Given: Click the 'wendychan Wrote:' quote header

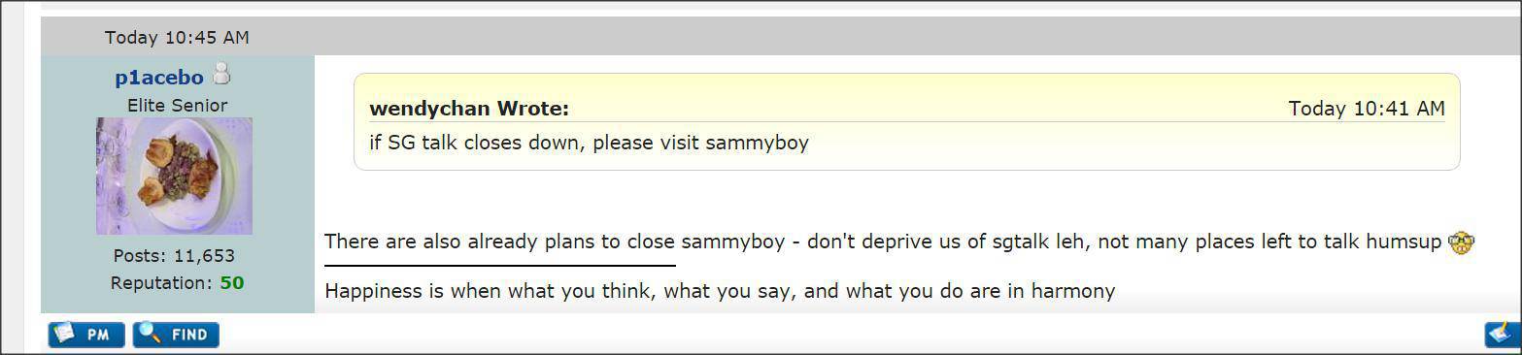Looking at the screenshot, I should coord(469,109).
